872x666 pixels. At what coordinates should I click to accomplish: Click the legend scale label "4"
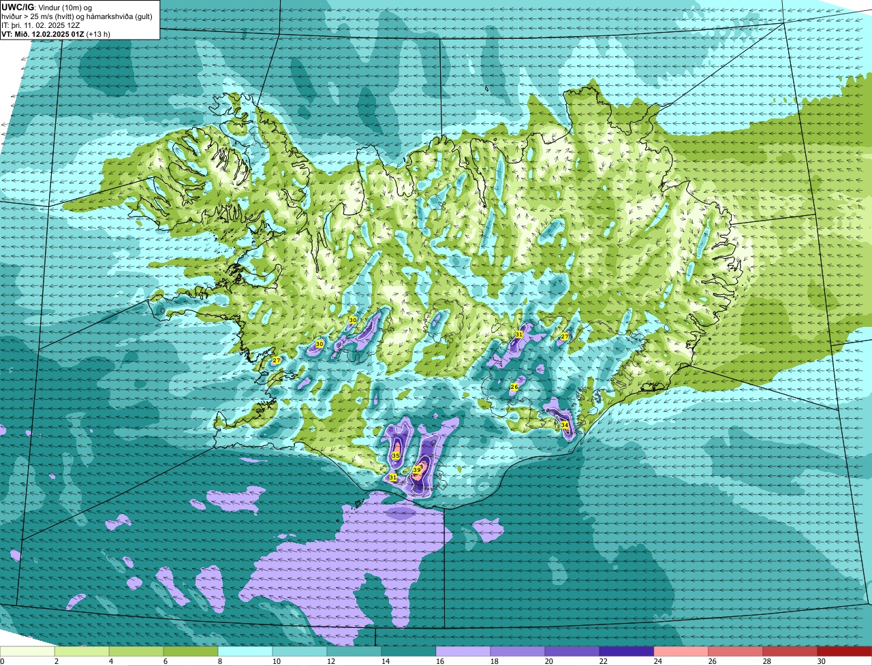(111, 661)
